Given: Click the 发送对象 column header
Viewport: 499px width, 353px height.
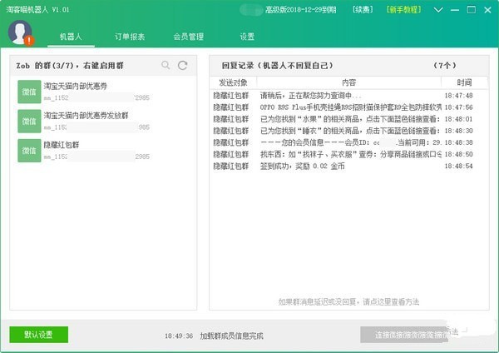Looking at the screenshot, I should [x=233, y=82].
